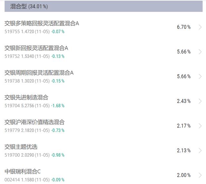Open fund 交银新回报灵活配置混合A

coord(36,48)
